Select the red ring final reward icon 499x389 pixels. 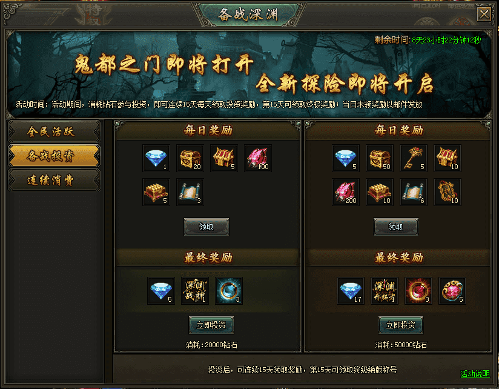[x=418, y=291]
